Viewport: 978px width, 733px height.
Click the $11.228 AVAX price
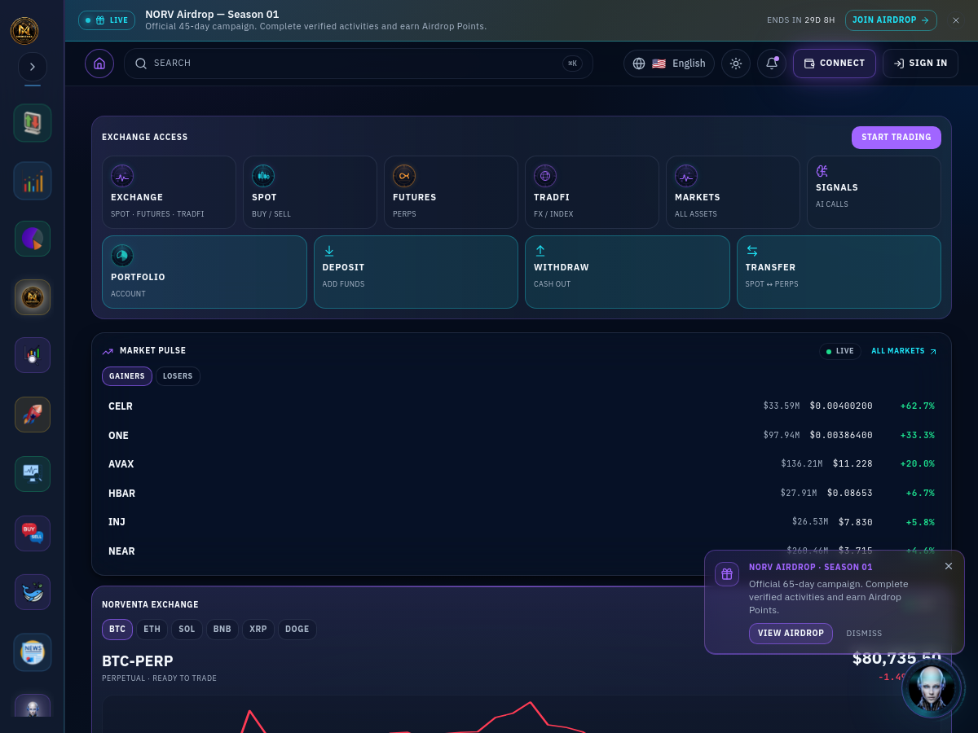(852, 463)
